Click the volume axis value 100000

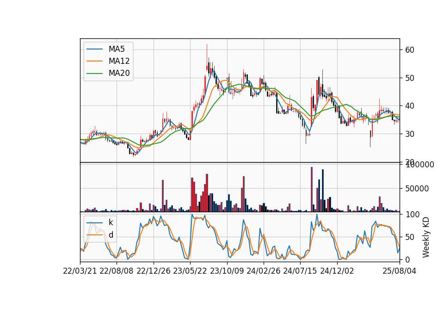click(419, 165)
